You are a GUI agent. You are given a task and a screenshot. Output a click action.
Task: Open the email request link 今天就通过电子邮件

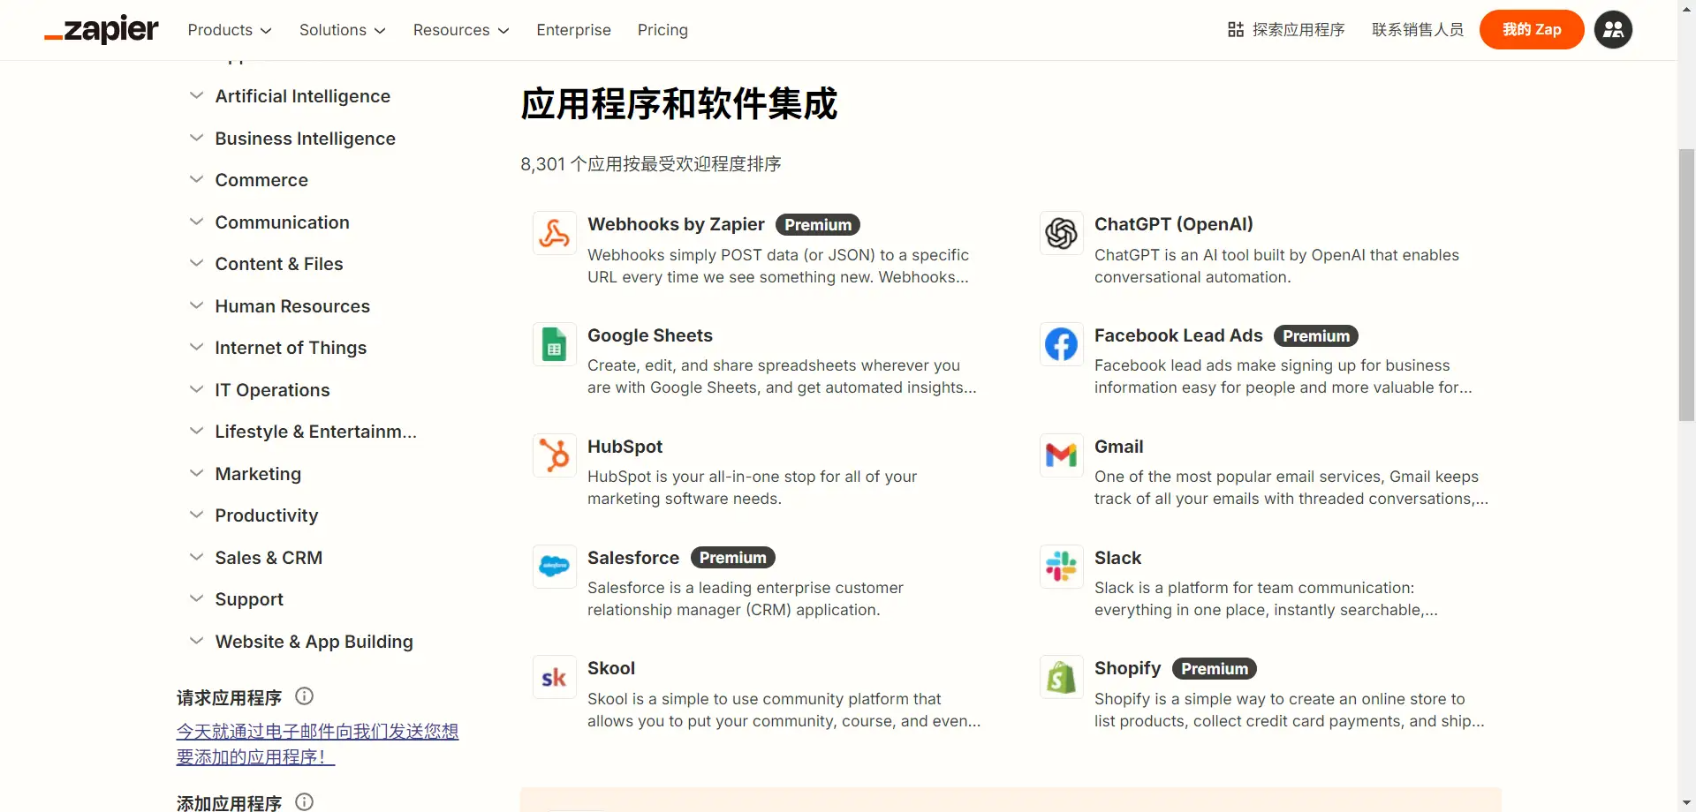[x=317, y=744]
